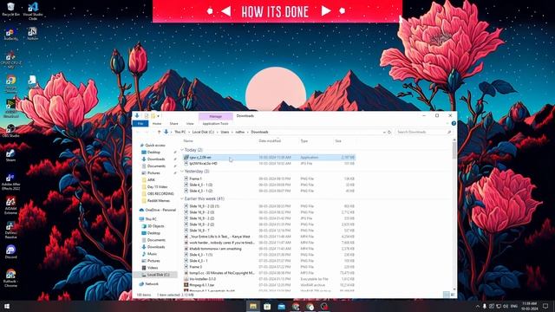Image resolution: width=555 pixels, height=312 pixels.
Task: Open Google Chrome desktop shortcut
Action: click(x=10, y=84)
